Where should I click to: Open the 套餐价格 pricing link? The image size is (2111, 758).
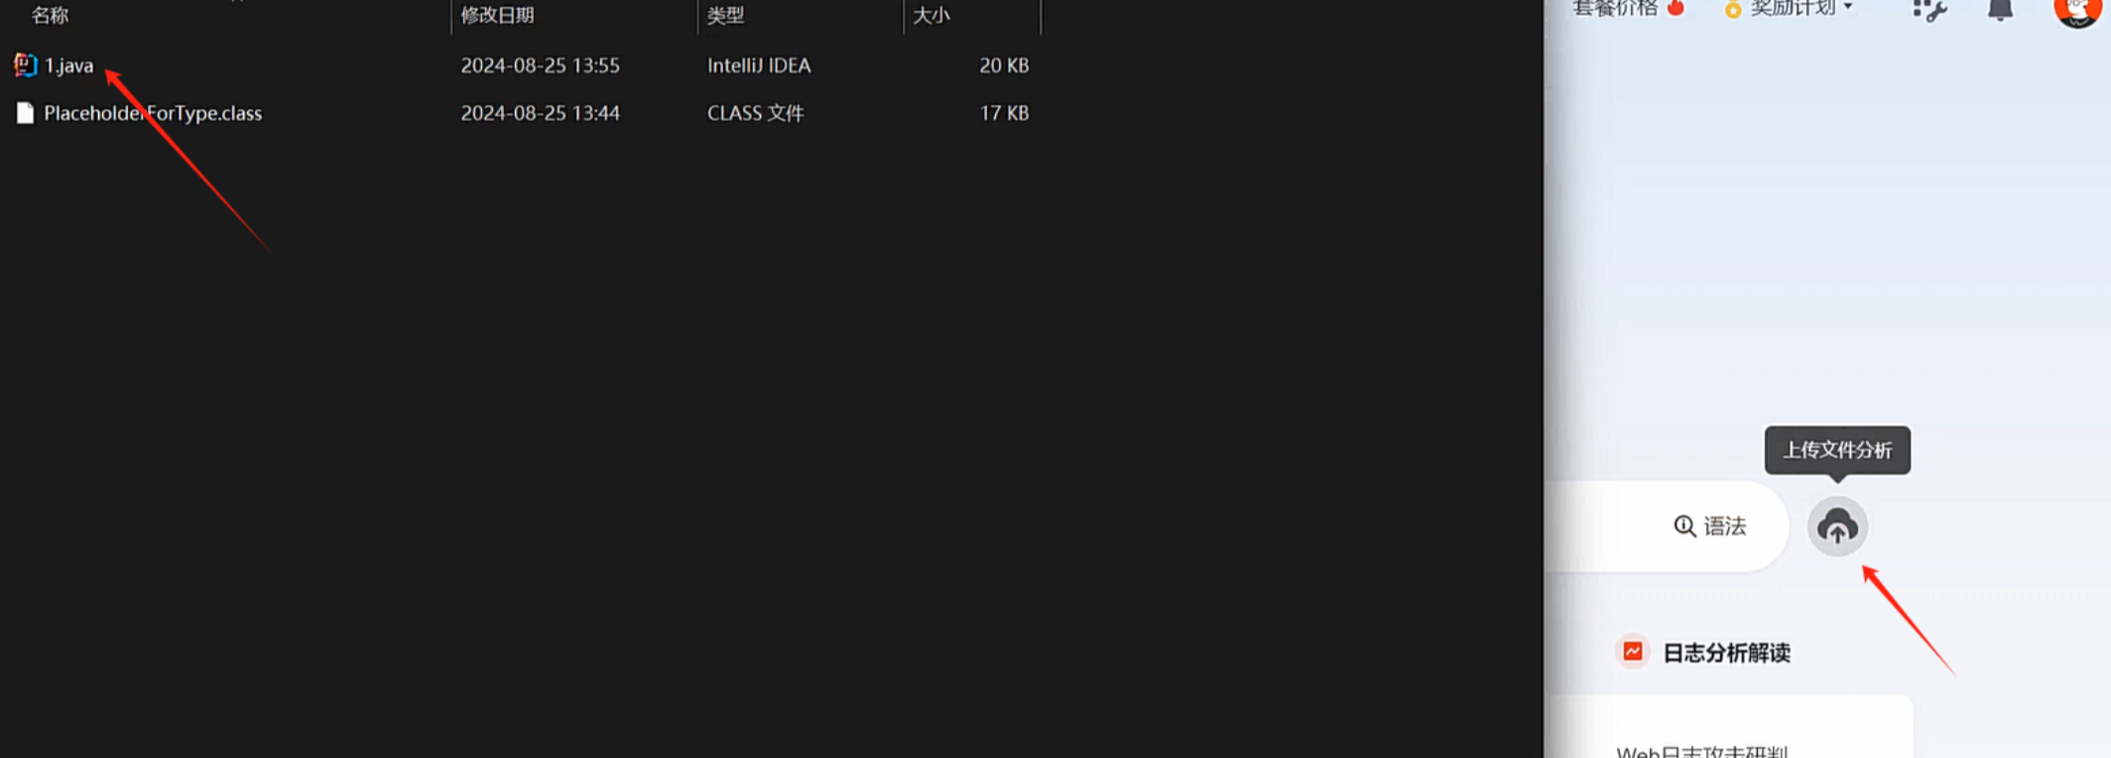click(x=1615, y=8)
